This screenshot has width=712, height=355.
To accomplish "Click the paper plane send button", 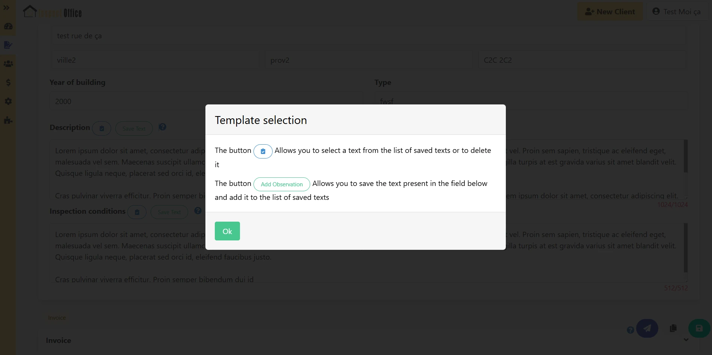I will click(x=647, y=328).
